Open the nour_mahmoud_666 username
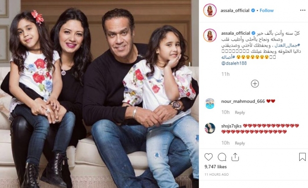The height and width of the screenshot is (188, 308). point(243,101)
